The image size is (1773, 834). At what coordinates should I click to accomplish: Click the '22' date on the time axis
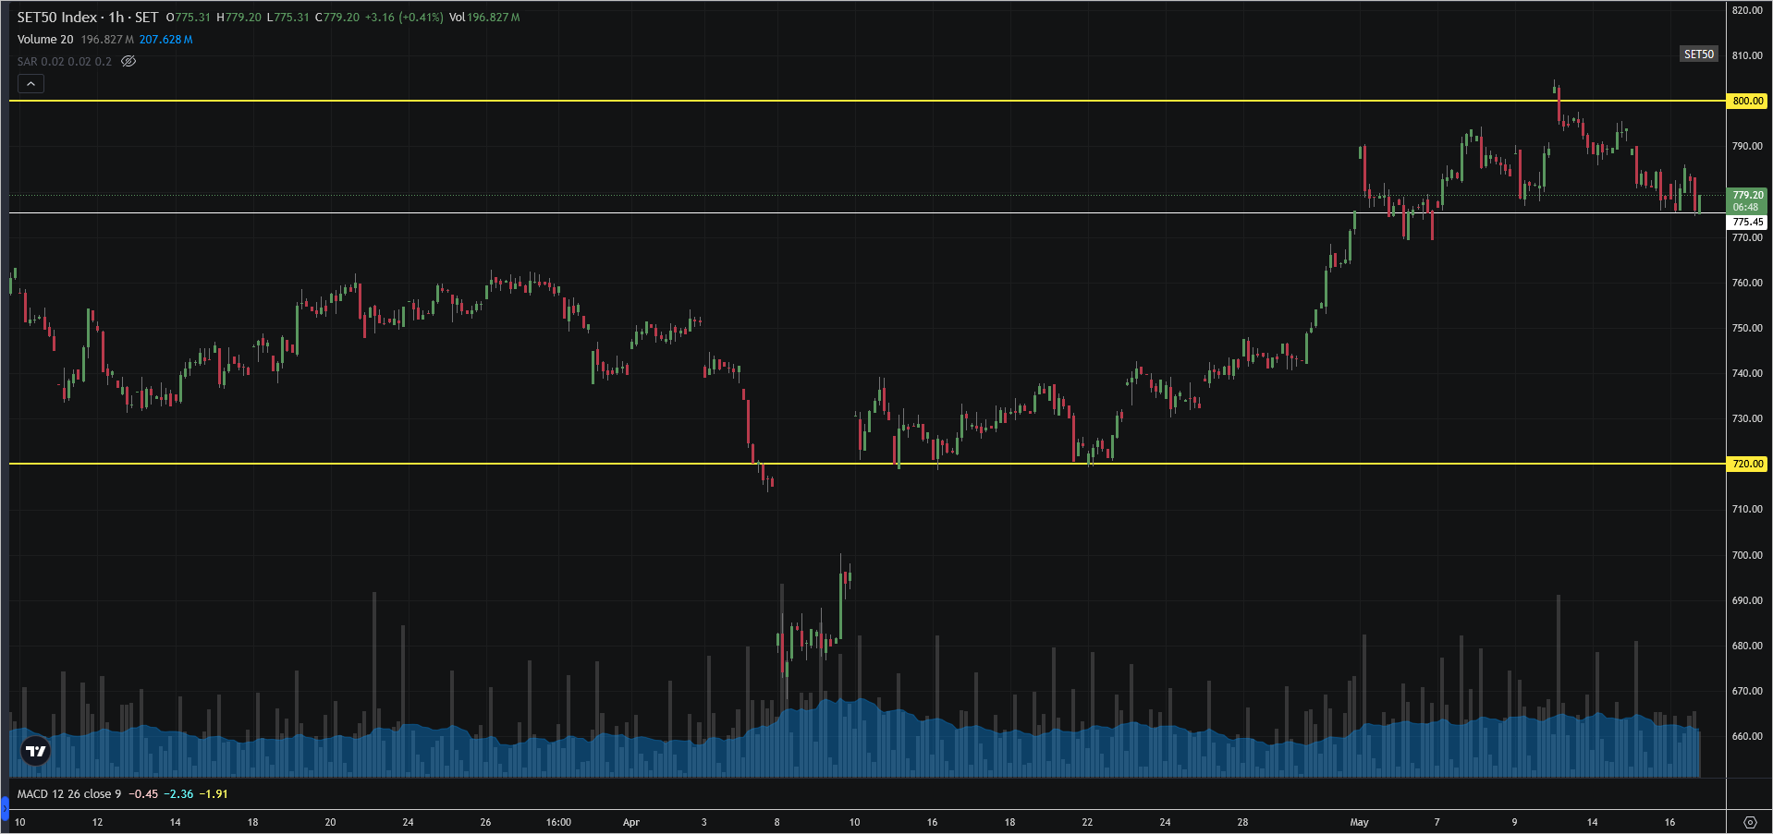point(1087,822)
